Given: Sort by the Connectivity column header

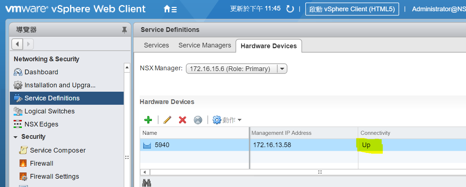Looking at the screenshot, I should 412,133.
